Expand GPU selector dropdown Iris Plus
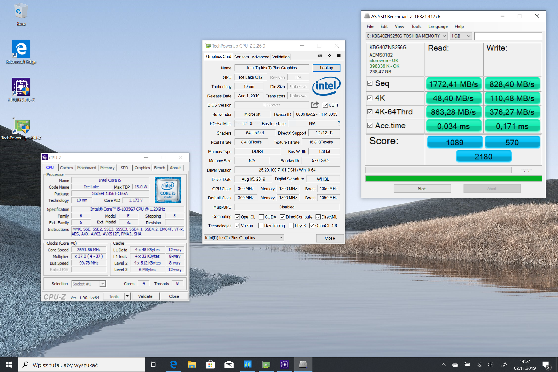This screenshot has height=372, width=558. [281, 238]
